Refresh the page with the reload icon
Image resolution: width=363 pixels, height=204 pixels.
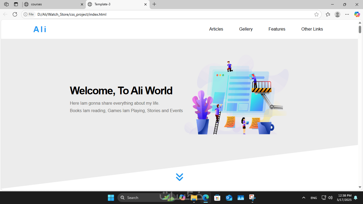click(x=15, y=14)
